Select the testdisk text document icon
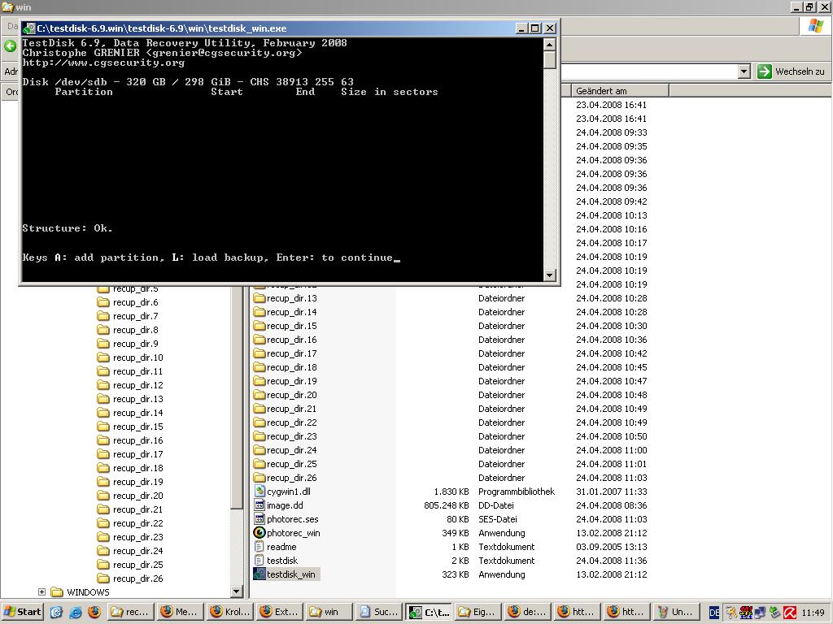 (259, 561)
